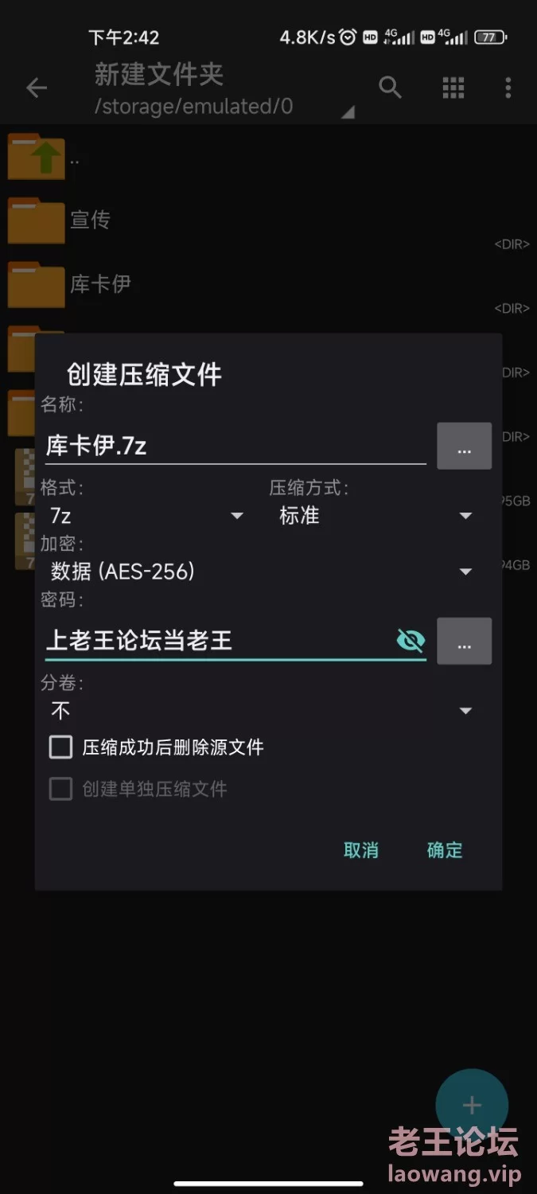Screen dimensions: 537x1194
Task: Open the search magnifier icon
Action: coord(390,88)
